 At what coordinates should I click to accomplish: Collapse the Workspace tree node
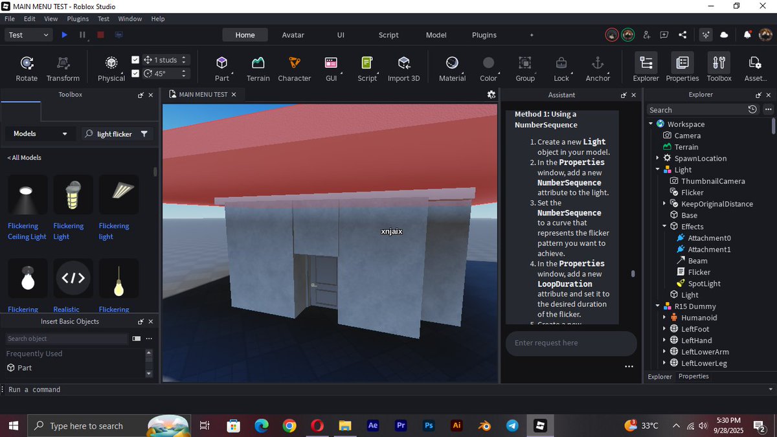pyautogui.click(x=651, y=124)
